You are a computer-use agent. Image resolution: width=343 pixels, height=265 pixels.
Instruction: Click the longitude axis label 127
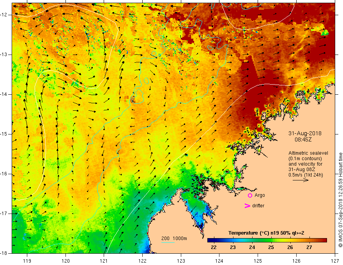[335, 261]
